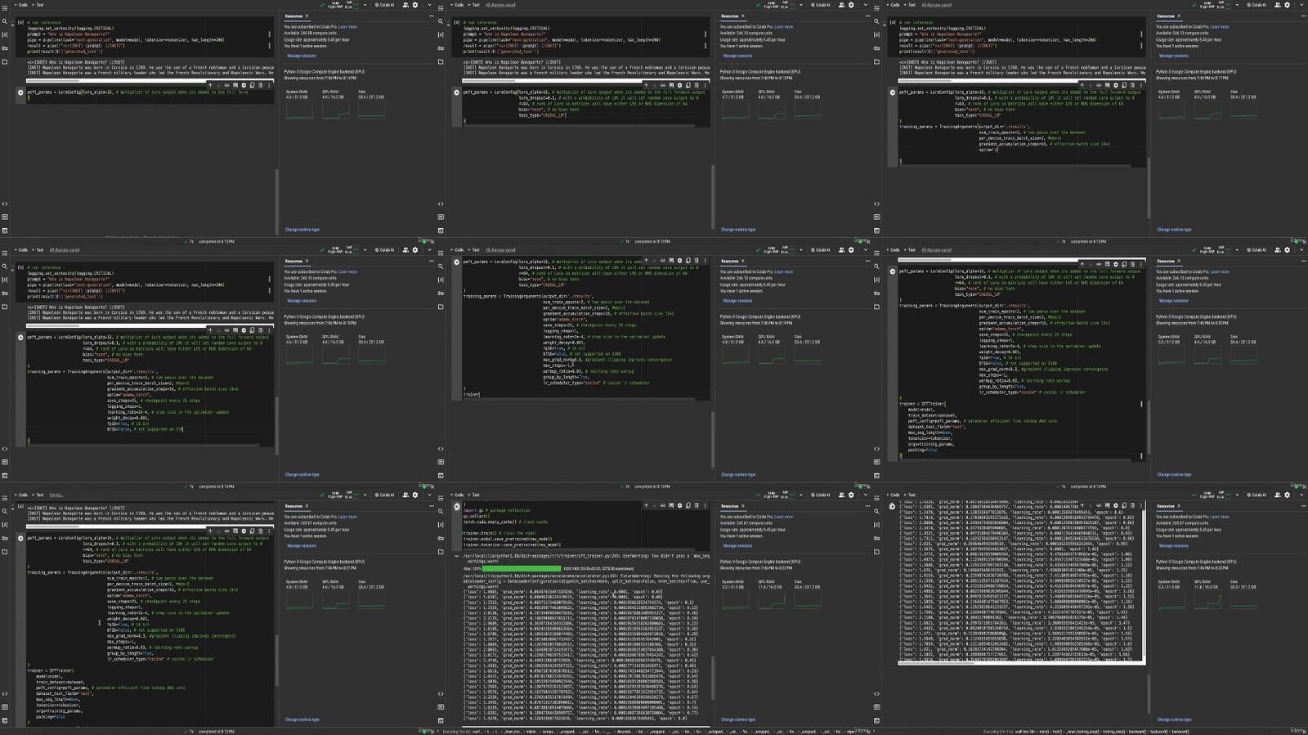This screenshot has height=735, width=1308.
Task: Open Manage sessions link in top-middle frame
Action: tap(737, 56)
